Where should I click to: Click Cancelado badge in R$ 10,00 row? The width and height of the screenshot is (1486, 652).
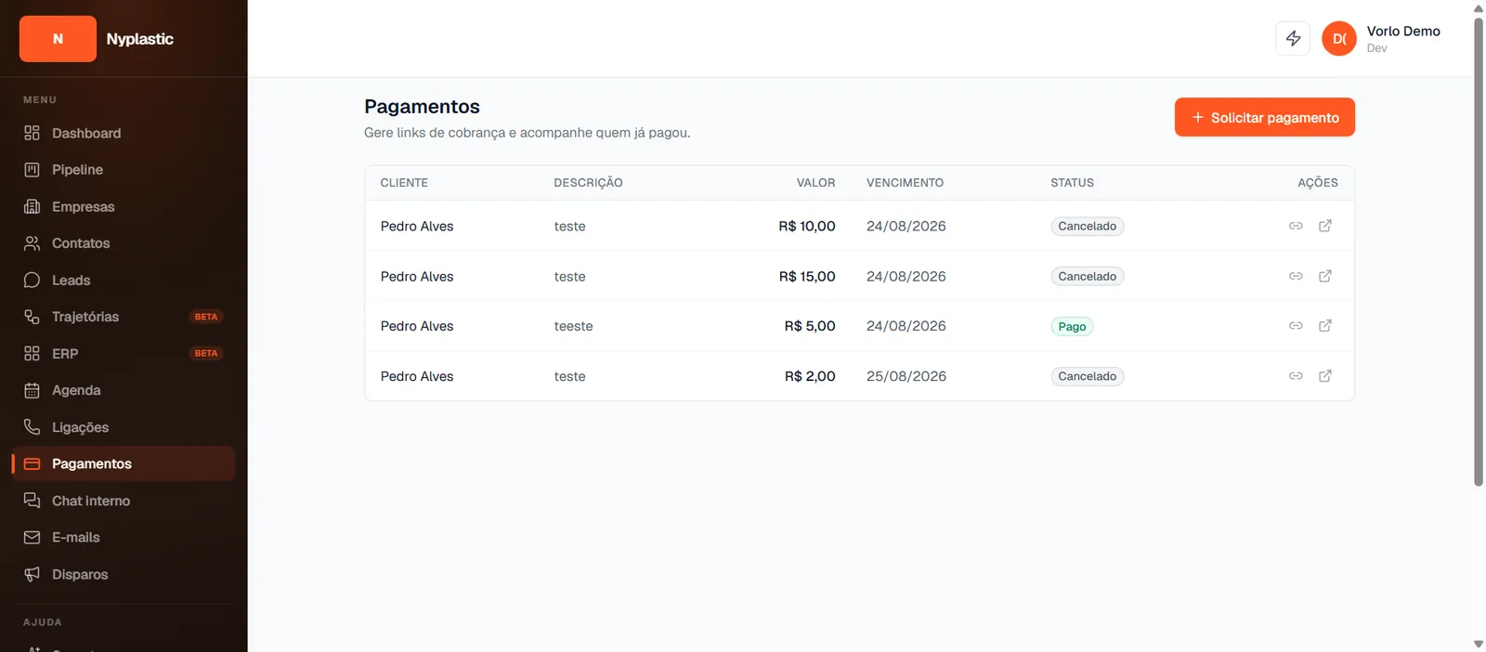tap(1088, 226)
